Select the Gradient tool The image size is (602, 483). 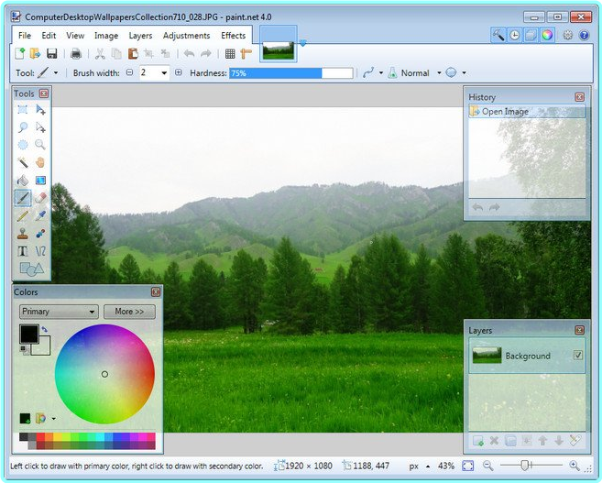pos(40,180)
